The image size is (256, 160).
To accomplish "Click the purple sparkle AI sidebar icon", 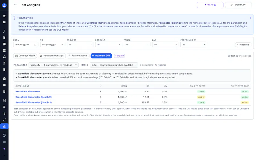I will [x=4, y=149].
